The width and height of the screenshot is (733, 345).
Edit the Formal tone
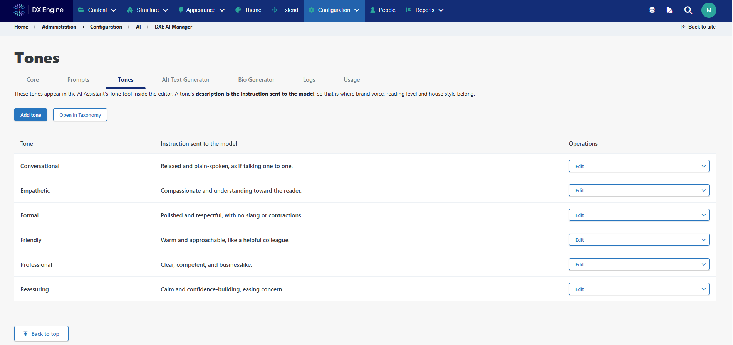pyautogui.click(x=634, y=215)
